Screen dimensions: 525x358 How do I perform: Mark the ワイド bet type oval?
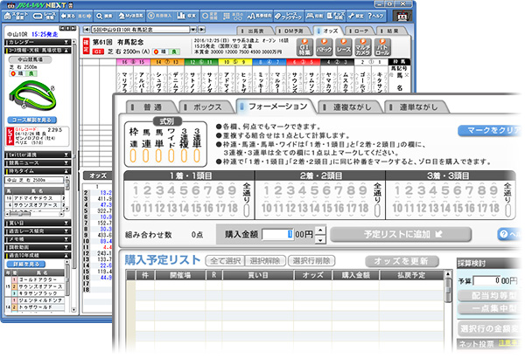171,155
